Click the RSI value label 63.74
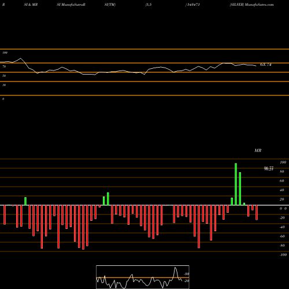The image size is (289, 289). (266, 65)
